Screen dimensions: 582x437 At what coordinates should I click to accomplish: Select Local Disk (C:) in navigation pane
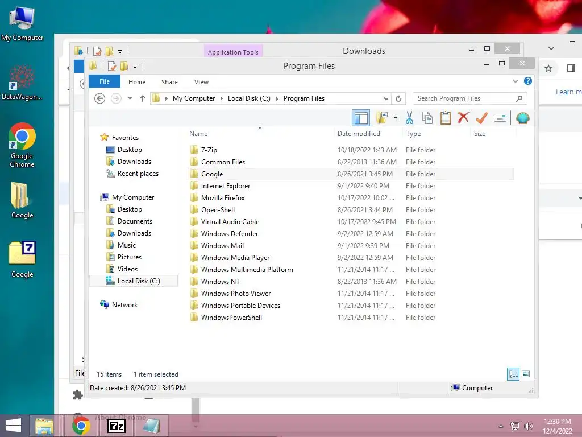click(x=139, y=281)
